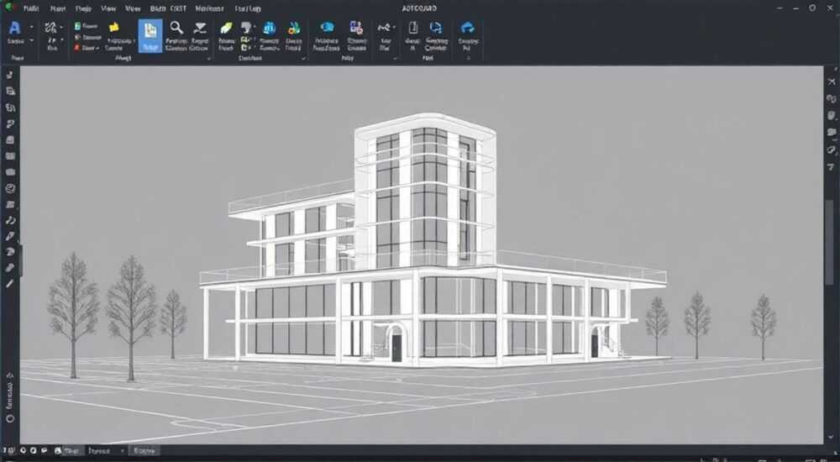This screenshot has height=462, width=840.
Task: Expand the dropdown arrow beside the A icon
Action: coord(31,27)
